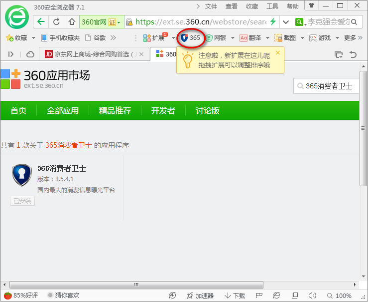
Task: Open the 加速器 accelerator
Action: point(200,296)
